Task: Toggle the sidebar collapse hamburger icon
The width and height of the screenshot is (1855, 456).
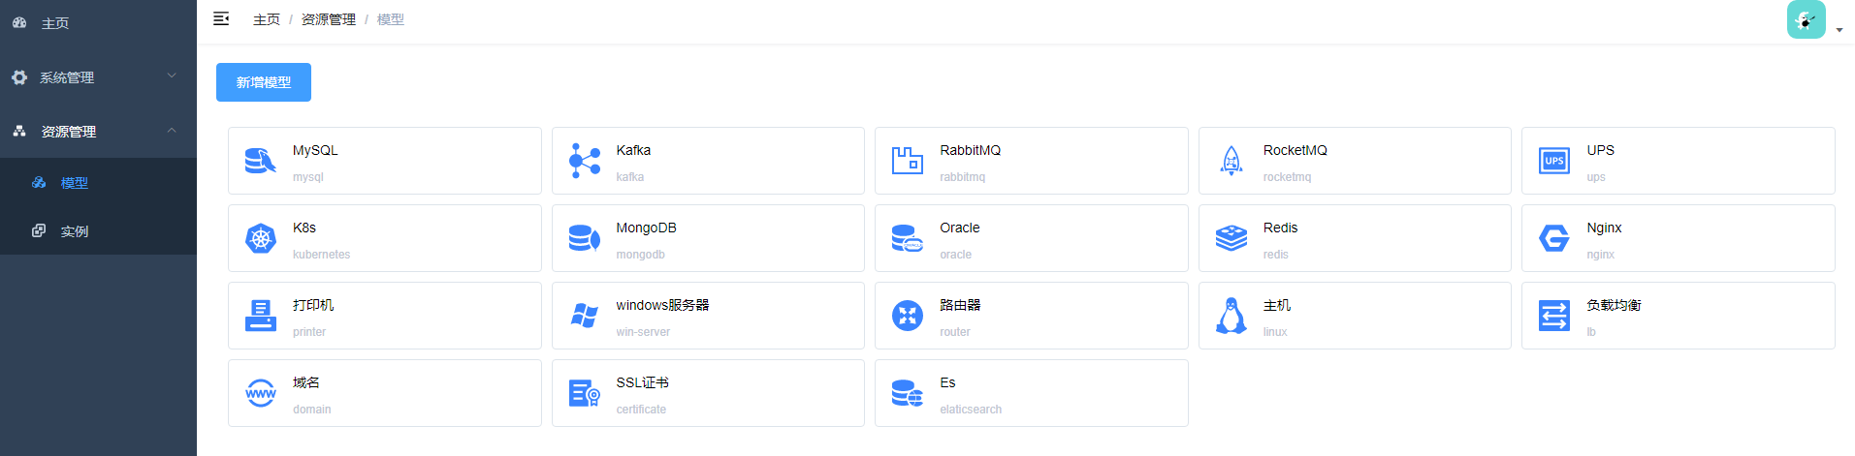Action: pyautogui.click(x=221, y=18)
